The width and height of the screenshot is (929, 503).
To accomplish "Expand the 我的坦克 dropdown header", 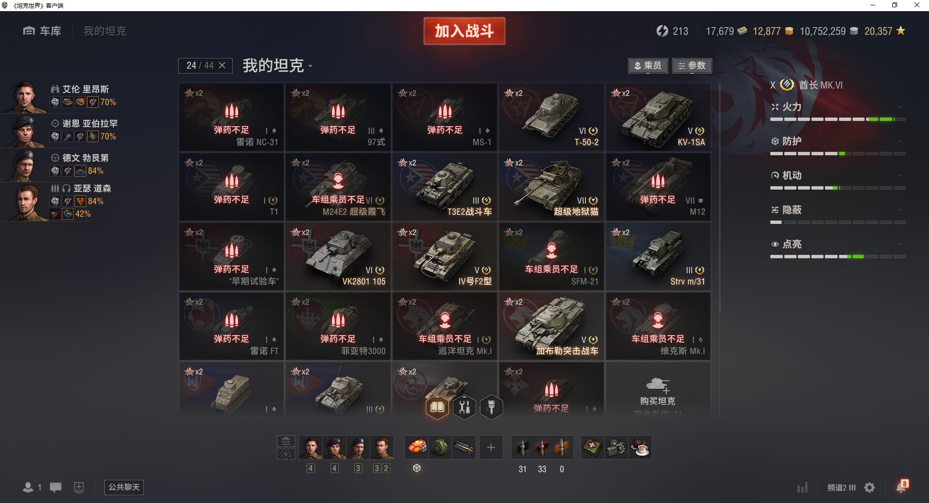I will coord(278,65).
